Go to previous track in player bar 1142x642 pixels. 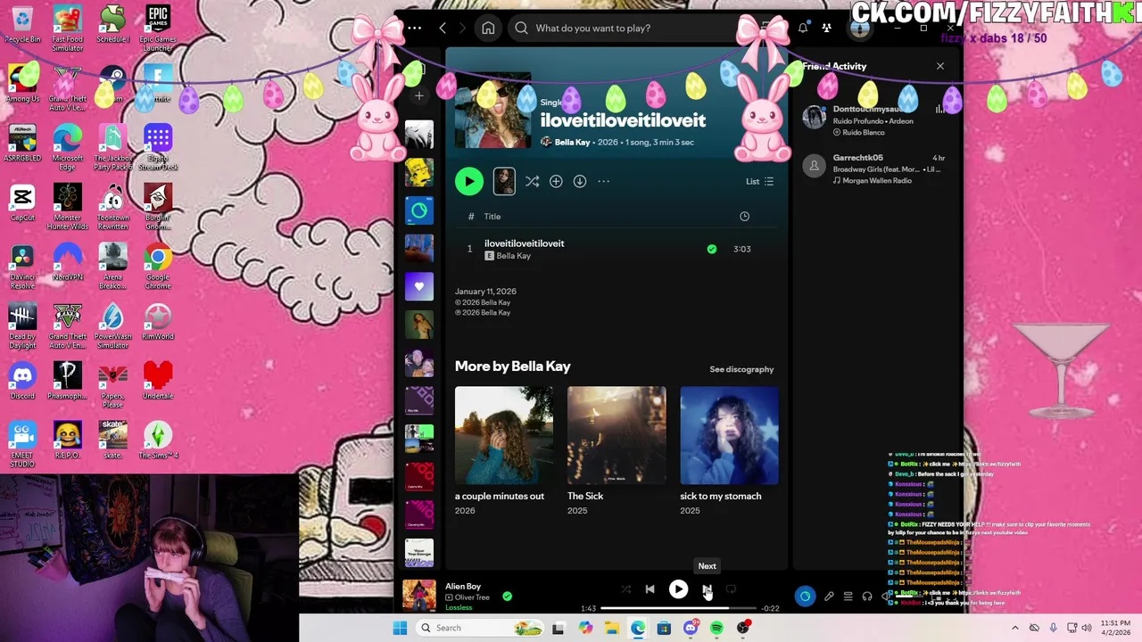(x=650, y=589)
